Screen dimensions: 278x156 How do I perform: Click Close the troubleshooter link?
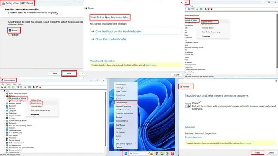point(111,39)
